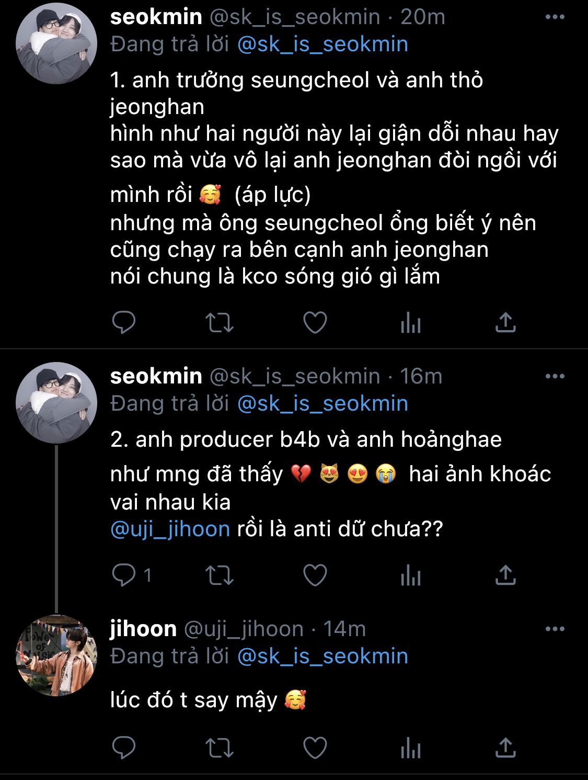Retweet jihoon's reply tweet
588x780 pixels.
(x=220, y=748)
